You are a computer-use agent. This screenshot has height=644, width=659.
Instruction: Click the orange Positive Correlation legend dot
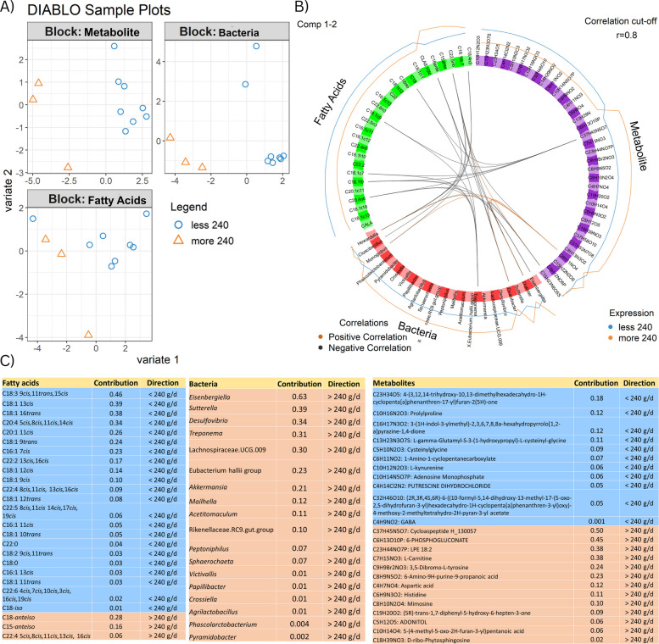click(321, 336)
